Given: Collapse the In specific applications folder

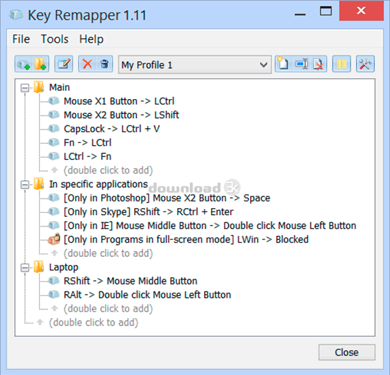Looking at the screenshot, I should (x=25, y=184).
